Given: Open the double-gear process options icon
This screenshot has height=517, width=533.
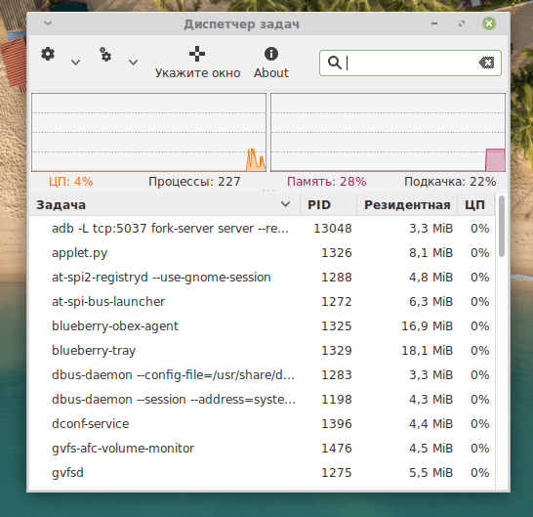Looking at the screenshot, I should (x=105, y=55).
